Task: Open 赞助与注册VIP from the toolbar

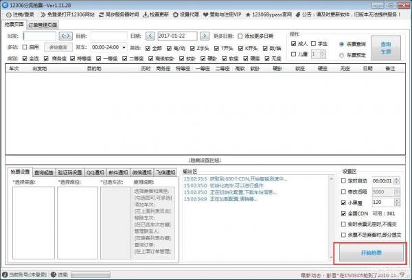Action: pos(222,14)
